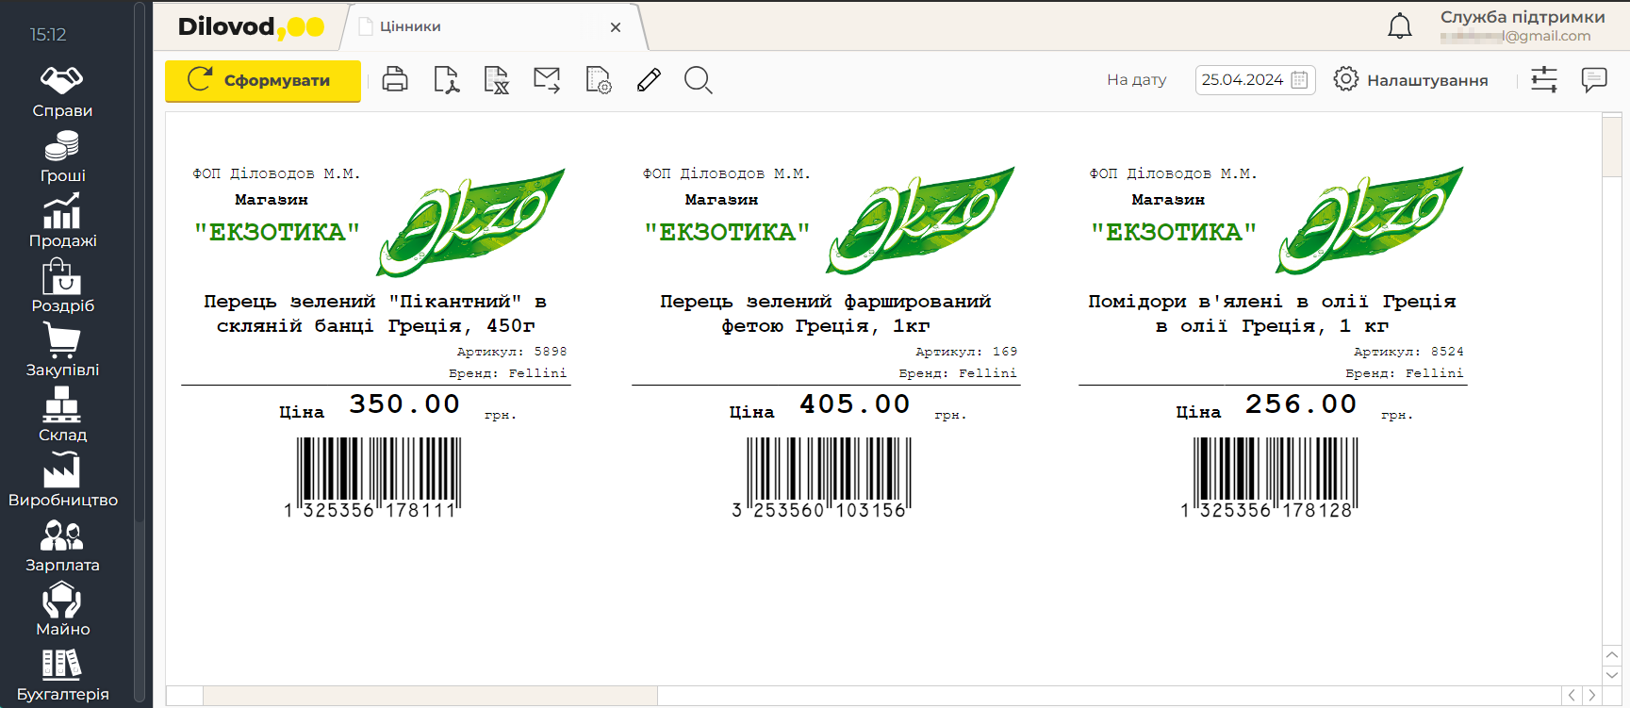Click the print icon in toolbar
Viewport: 1630px width, 708px height.
(395, 80)
